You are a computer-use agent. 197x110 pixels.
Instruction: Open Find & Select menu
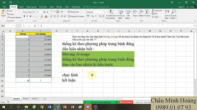(174, 14)
